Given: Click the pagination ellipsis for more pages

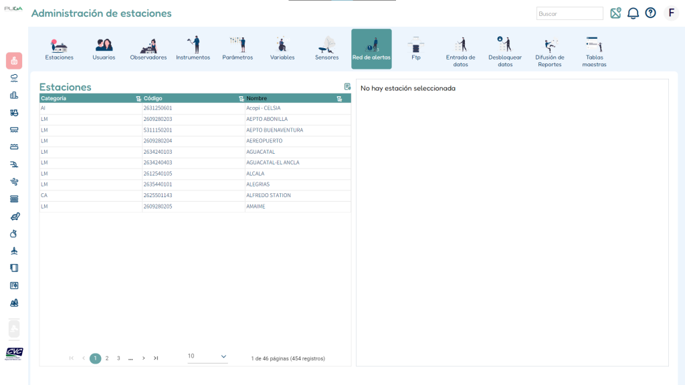Looking at the screenshot, I should pos(130,359).
